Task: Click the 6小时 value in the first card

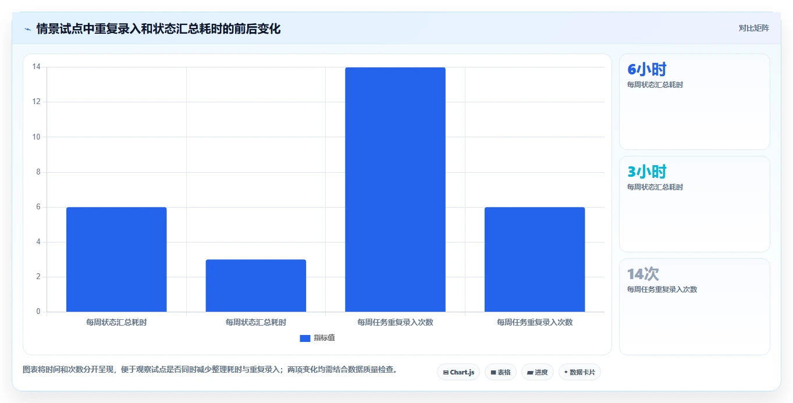Action: point(646,70)
